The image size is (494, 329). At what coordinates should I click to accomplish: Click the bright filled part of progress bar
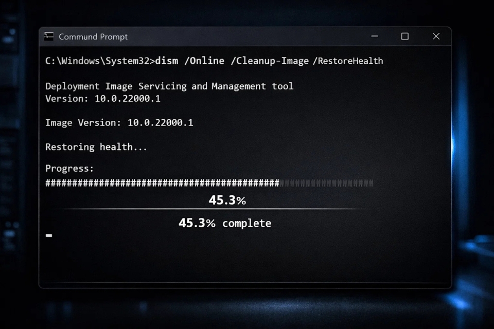(162, 183)
